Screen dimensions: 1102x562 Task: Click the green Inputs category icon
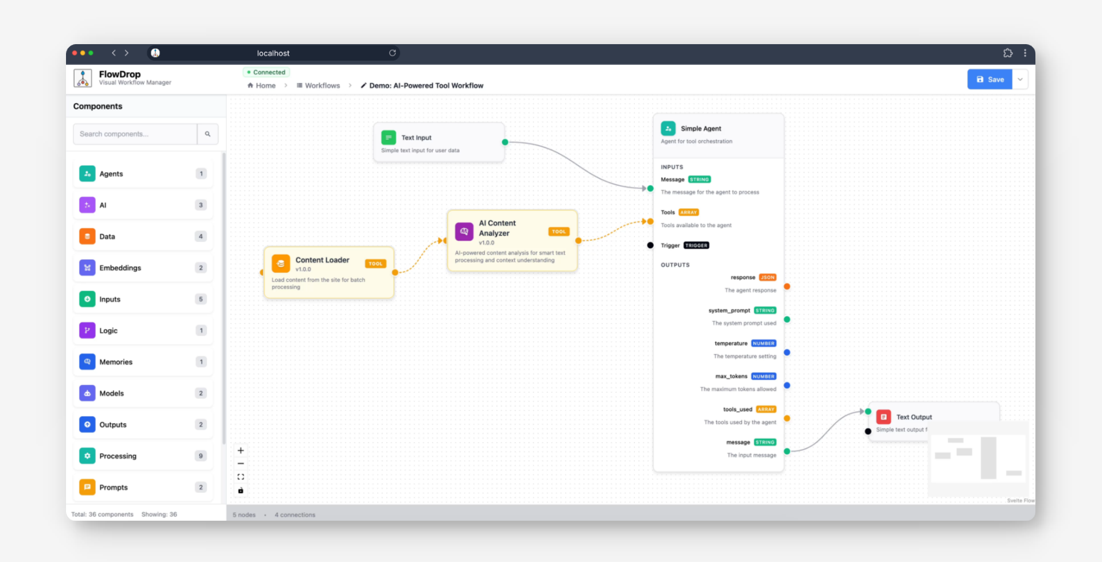tap(87, 299)
